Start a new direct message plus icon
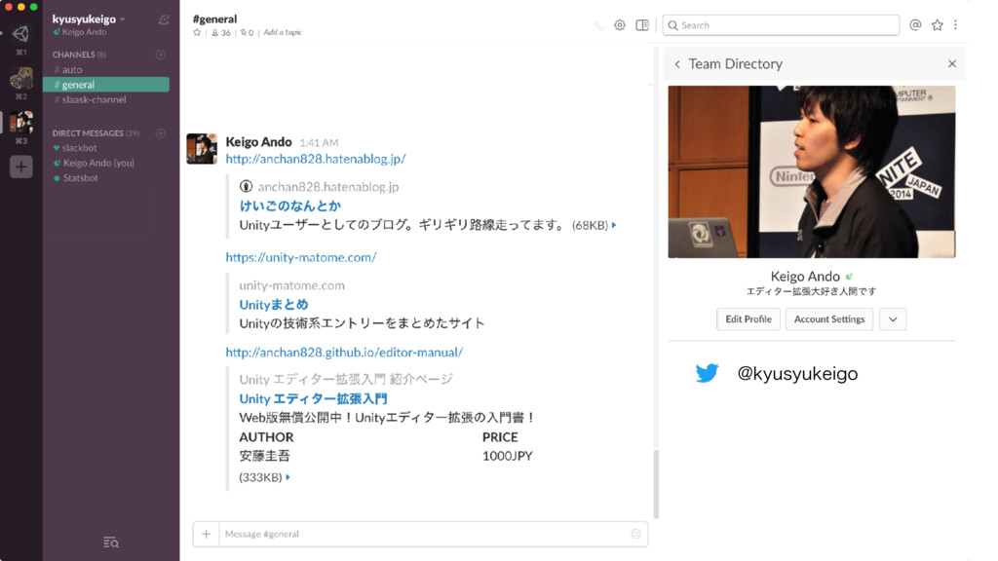 161,132
